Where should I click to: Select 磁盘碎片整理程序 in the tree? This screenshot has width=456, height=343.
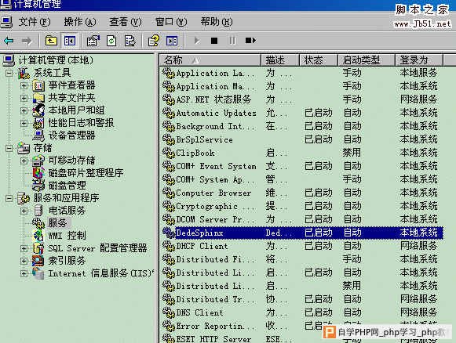click(86, 173)
